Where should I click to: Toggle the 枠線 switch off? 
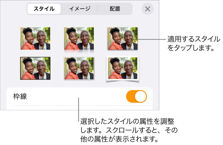[136, 96]
